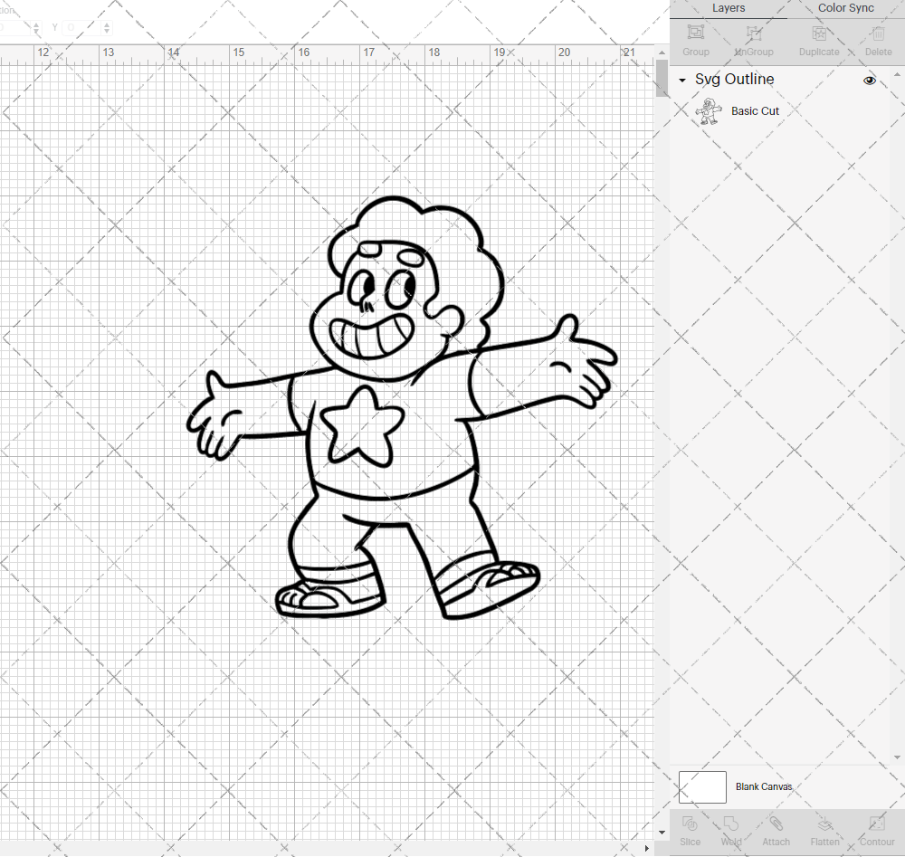Click the canvas vertical scrollbar
Viewport: 905px width, 857px height.
[660, 80]
